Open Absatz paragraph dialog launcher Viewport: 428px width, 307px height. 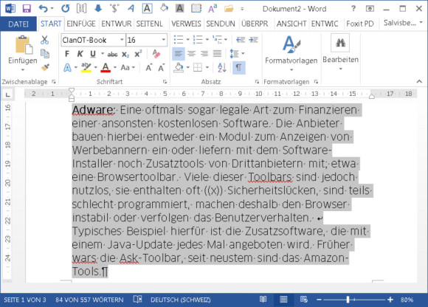click(x=257, y=82)
